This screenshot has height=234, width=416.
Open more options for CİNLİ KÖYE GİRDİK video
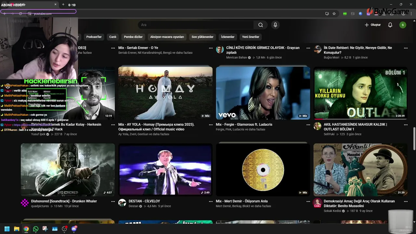tap(308, 48)
